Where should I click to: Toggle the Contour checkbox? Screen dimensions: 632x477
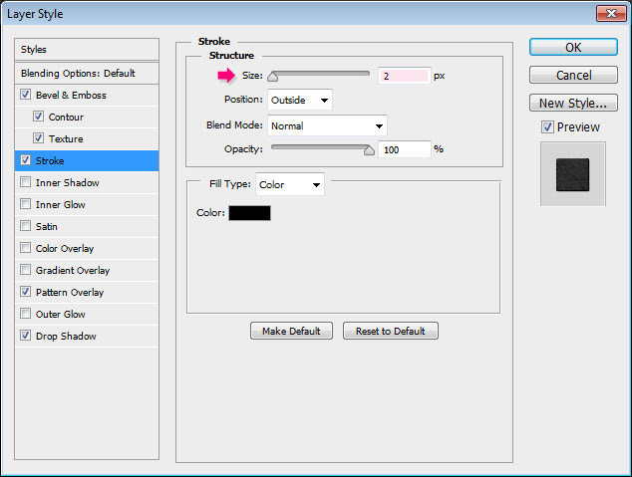(x=39, y=118)
